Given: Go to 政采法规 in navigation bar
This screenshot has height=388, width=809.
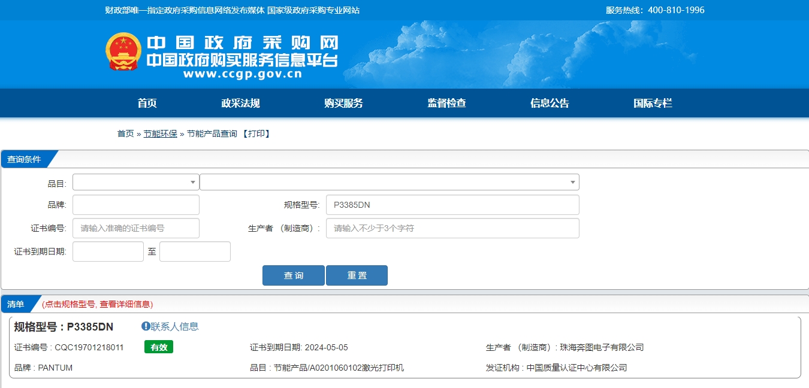Looking at the screenshot, I should (x=240, y=103).
